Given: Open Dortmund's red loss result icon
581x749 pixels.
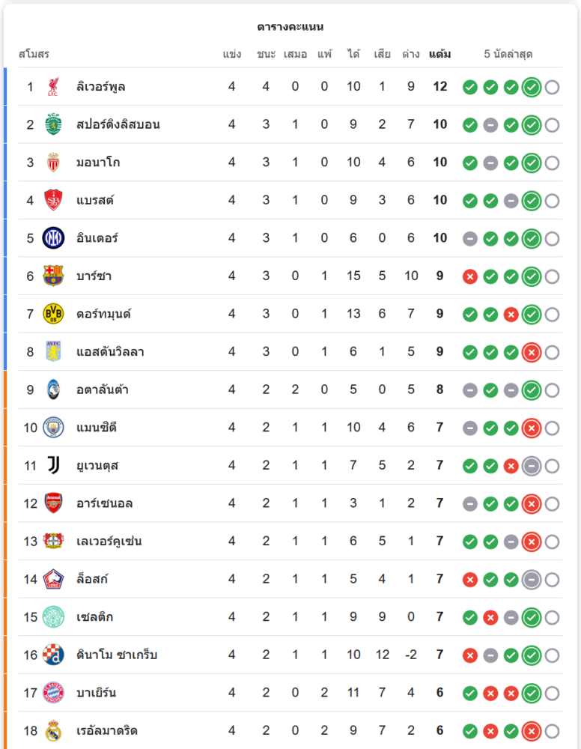Looking at the screenshot, I should (511, 315).
